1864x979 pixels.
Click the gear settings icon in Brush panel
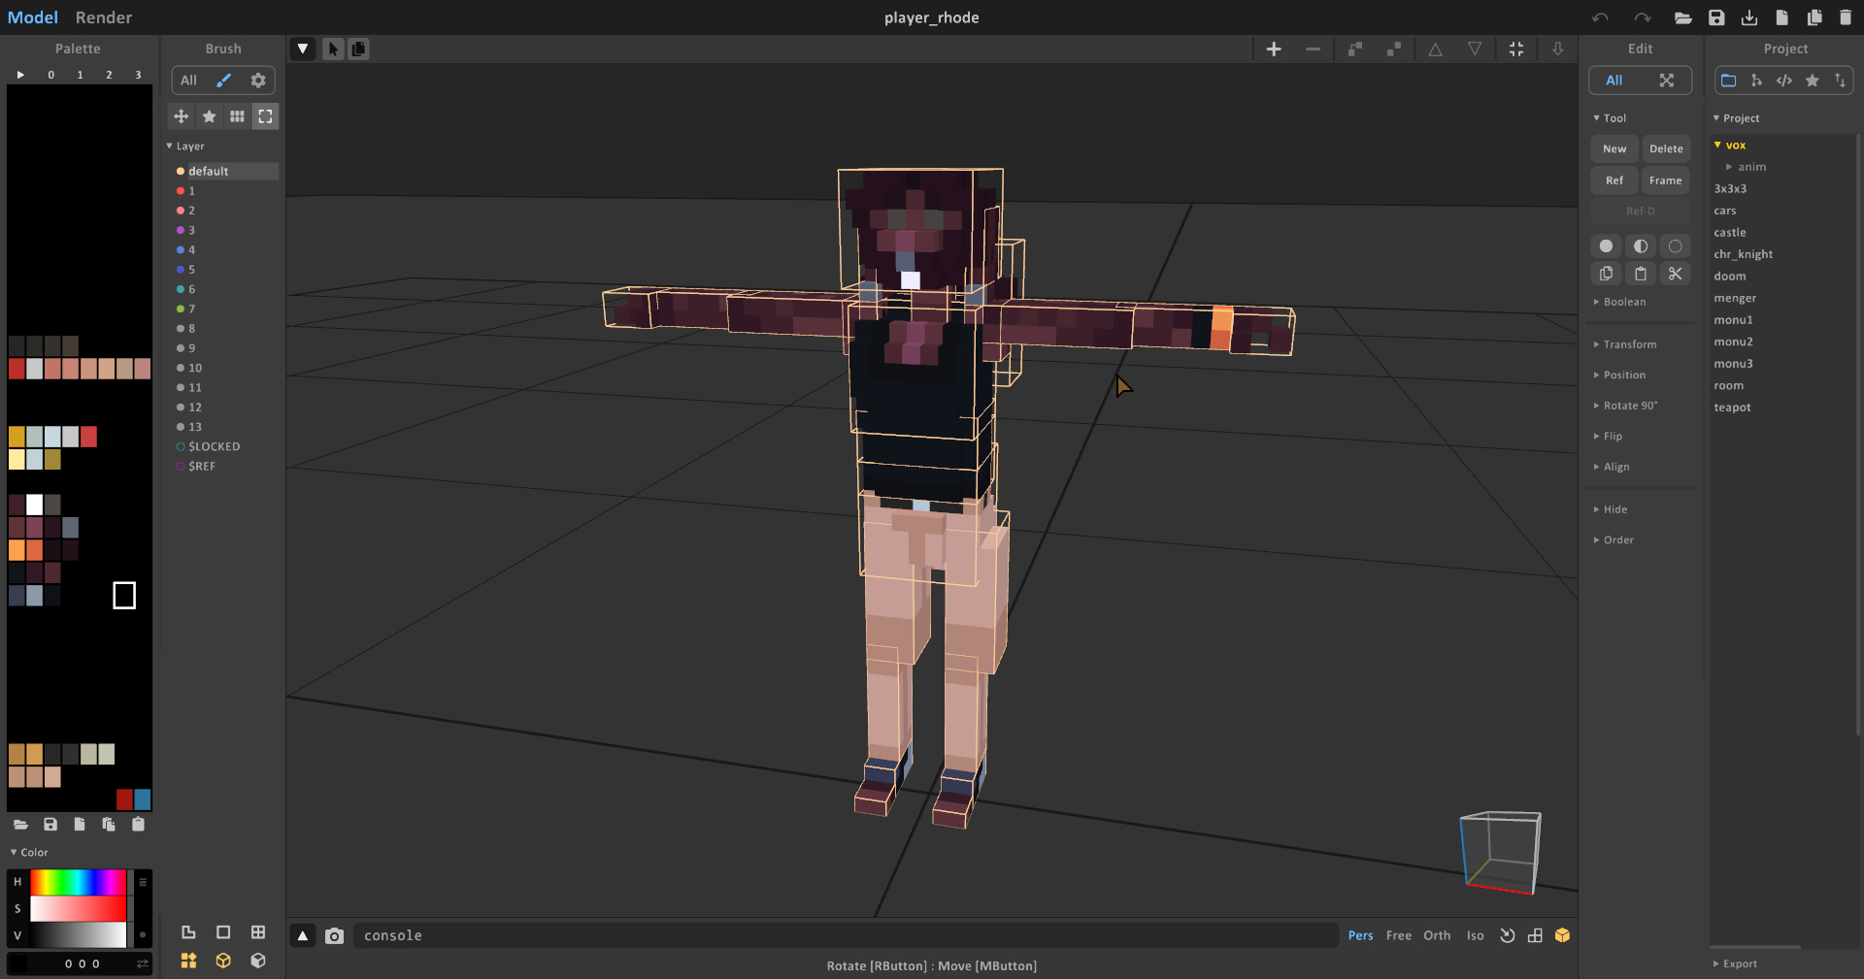click(258, 81)
